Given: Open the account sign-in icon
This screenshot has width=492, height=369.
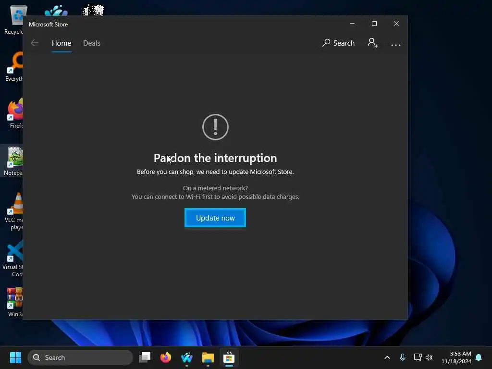Looking at the screenshot, I should 372,43.
